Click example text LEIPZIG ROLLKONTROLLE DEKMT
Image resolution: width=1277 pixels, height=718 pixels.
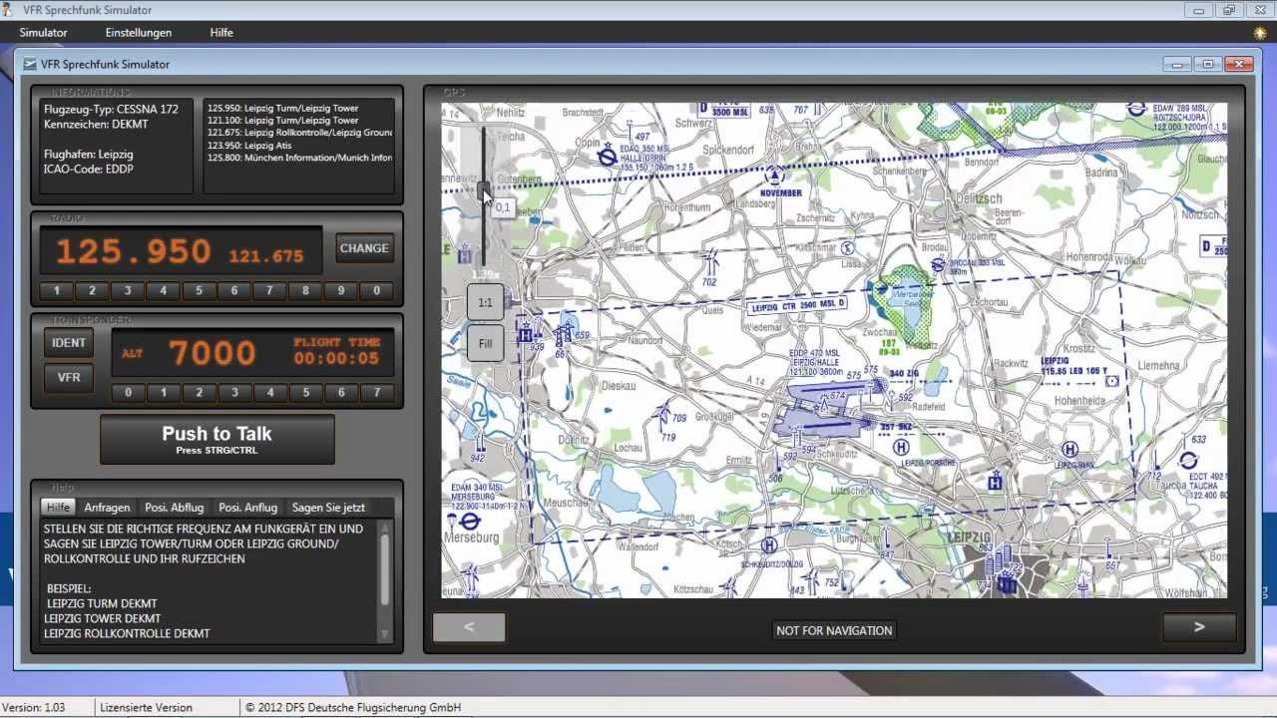[x=127, y=633]
